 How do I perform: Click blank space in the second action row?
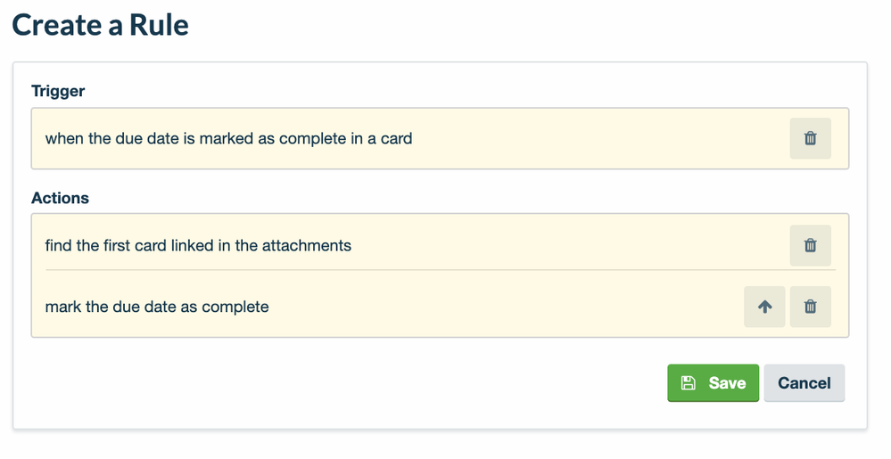tap(499, 307)
